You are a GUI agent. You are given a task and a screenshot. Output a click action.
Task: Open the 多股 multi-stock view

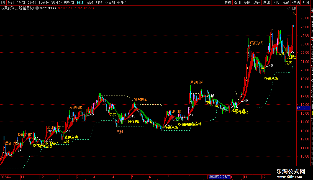pyautogui.click(x=247, y=2)
